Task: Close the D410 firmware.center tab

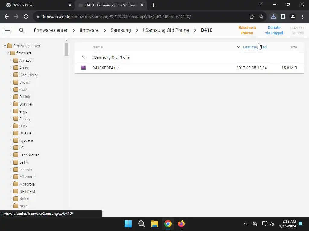Action: click(x=142, y=5)
